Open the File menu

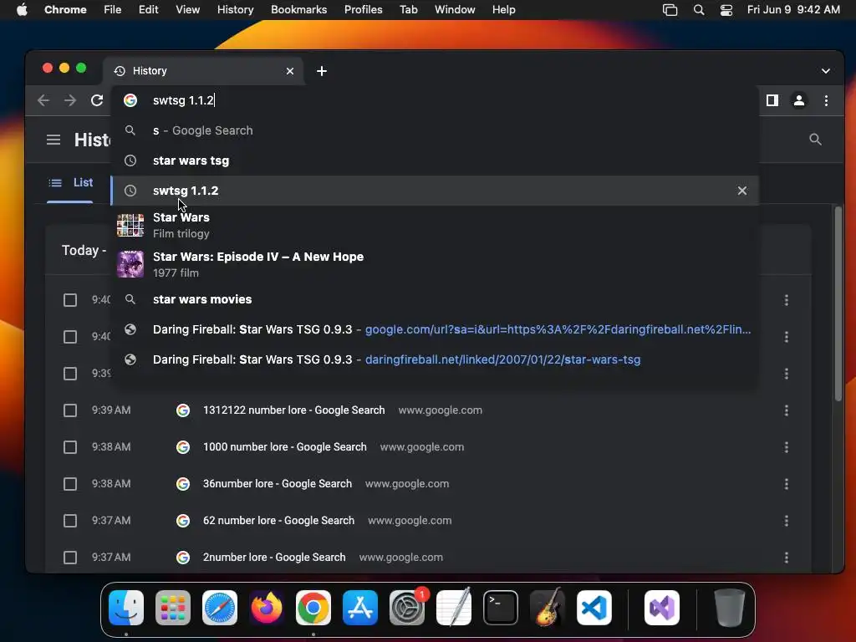tap(113, 10)
